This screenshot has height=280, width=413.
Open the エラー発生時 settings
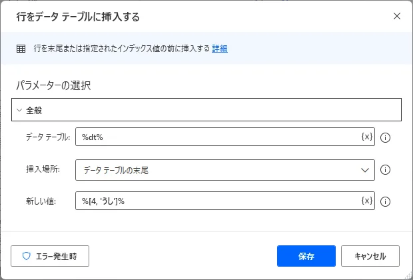coord(50,255)
